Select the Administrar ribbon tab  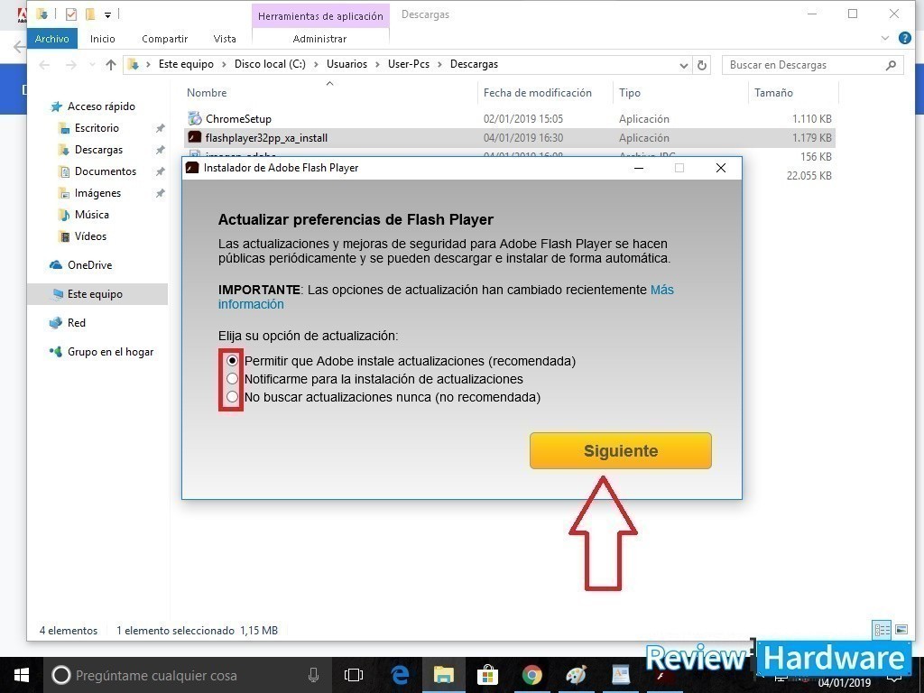pyautogui.click(x=320, y=39)
